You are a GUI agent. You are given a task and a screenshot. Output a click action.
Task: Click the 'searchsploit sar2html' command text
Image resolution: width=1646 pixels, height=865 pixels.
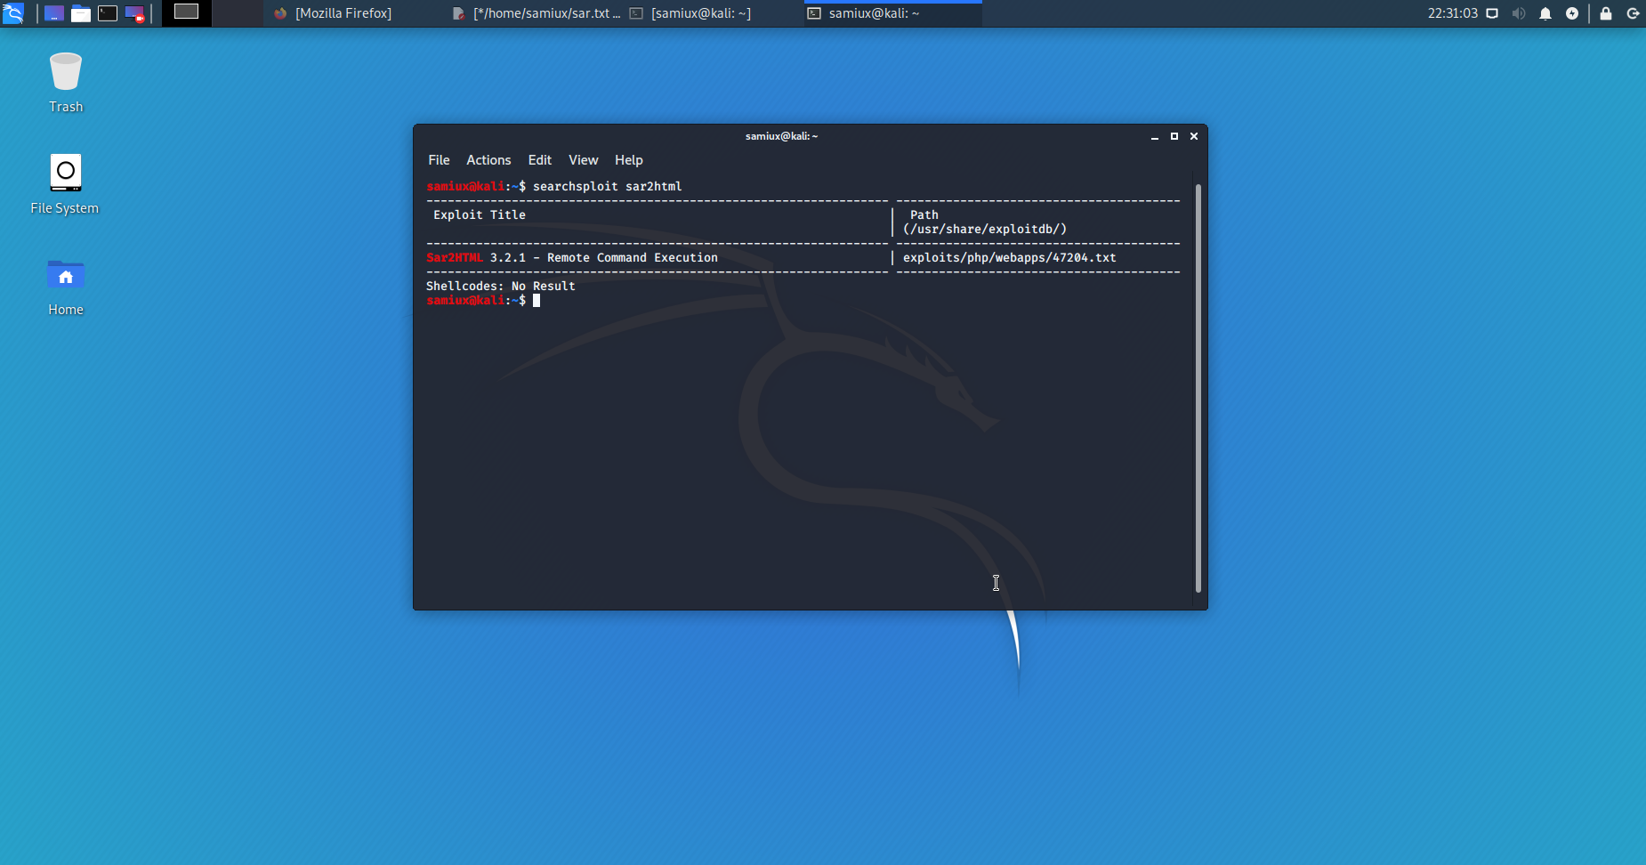[608, 186]
